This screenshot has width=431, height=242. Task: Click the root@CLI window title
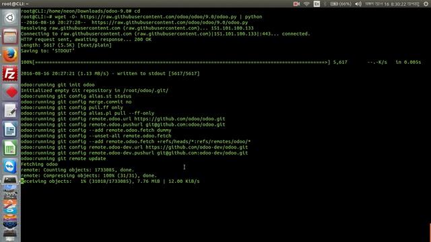click(x=15, y=4)
